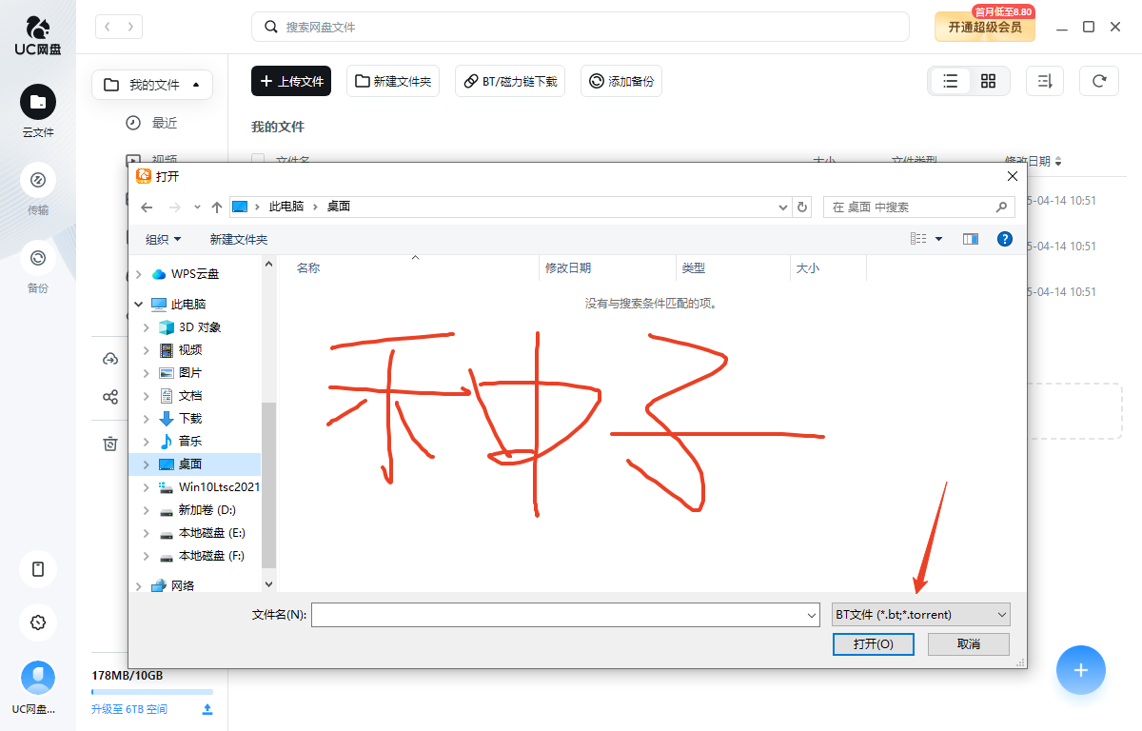Open the view options dropdown arrow
This screenshot has width=1142, height=731.
point(938,239)
